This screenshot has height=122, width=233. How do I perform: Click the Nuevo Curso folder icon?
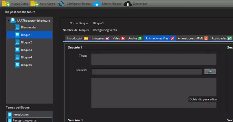point(6,4)
